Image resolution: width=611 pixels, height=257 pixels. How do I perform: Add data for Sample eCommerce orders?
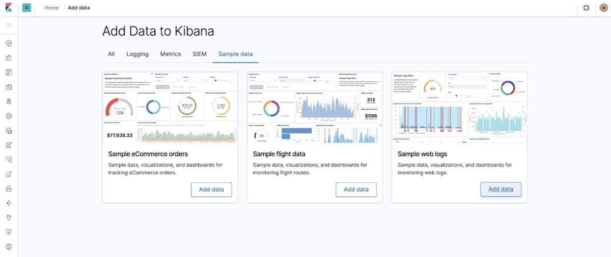[211, 189]
